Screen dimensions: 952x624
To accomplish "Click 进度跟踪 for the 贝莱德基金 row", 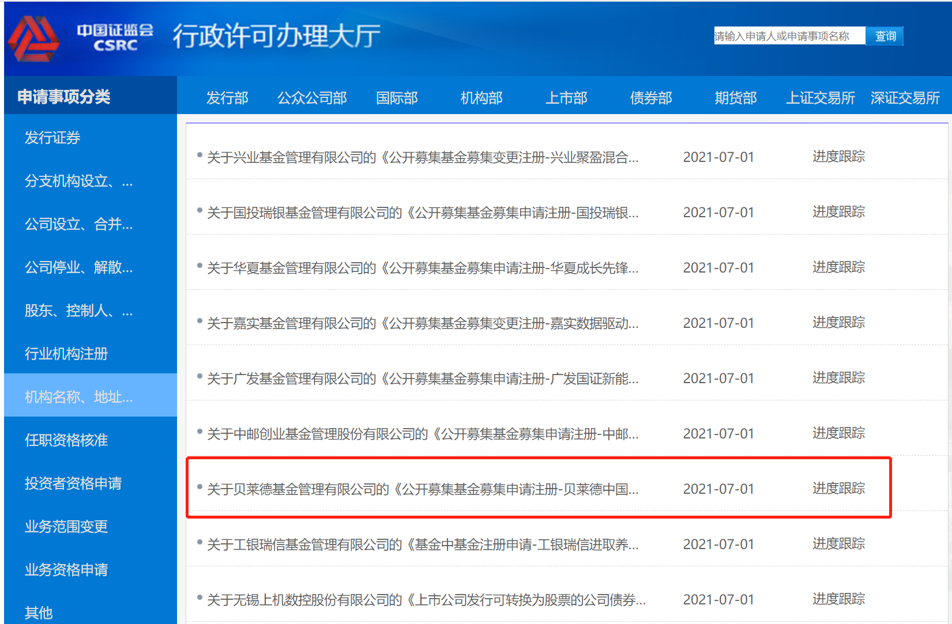I will [838, 489].
